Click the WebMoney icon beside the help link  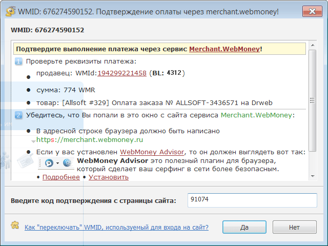tap(15, 225)
